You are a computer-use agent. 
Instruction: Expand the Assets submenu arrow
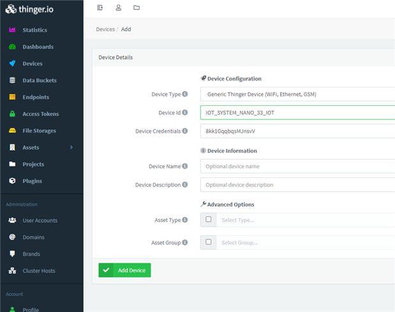tap(71, 147)
